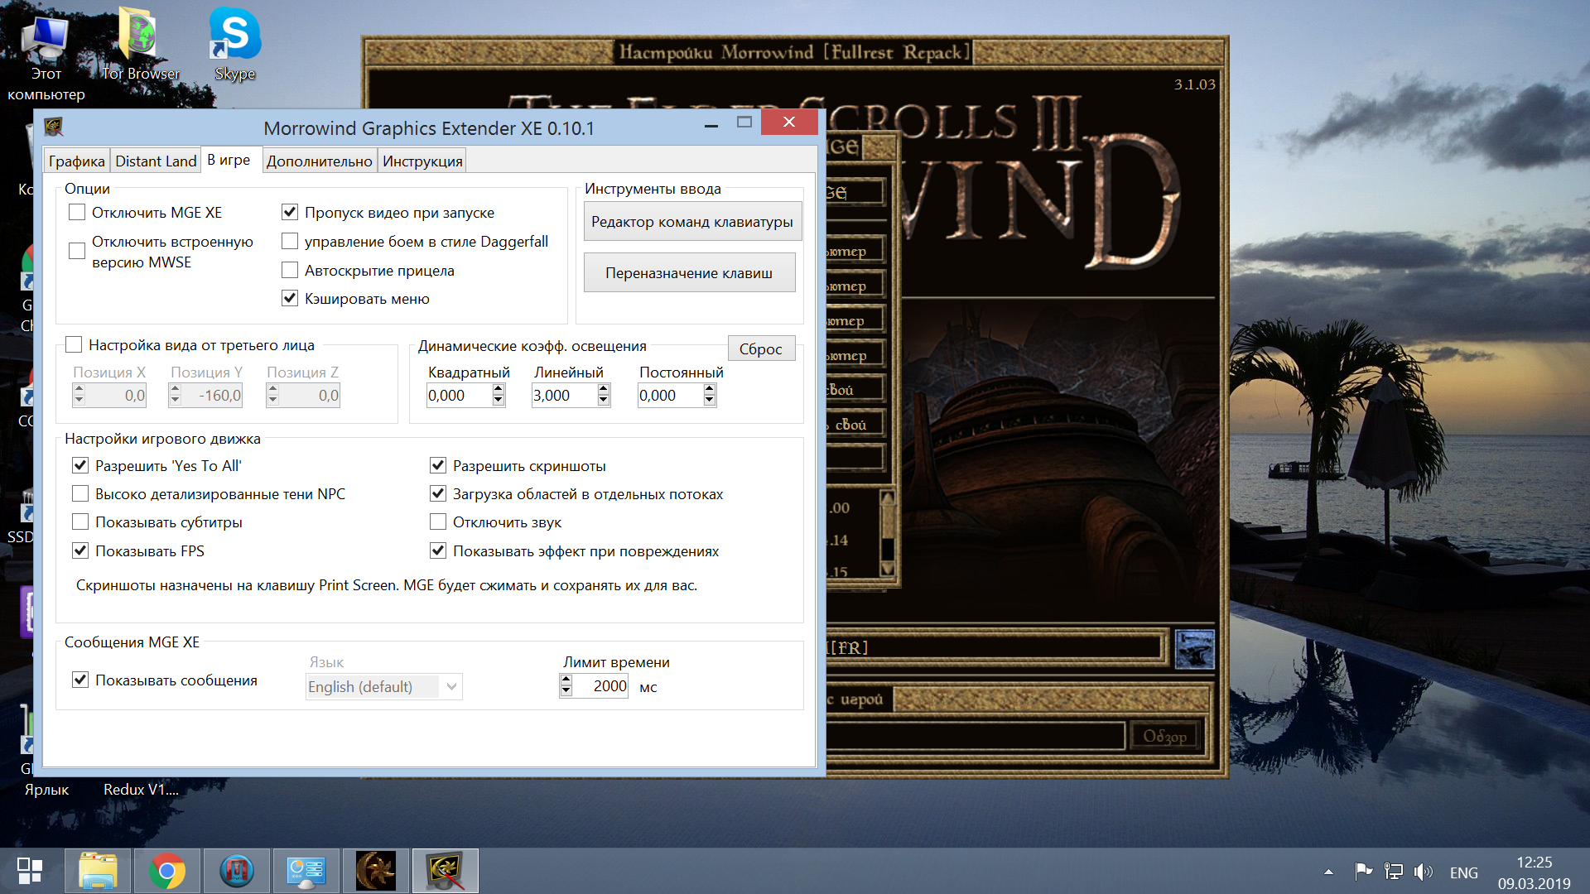Open Этот компьютер desktop icon
This screenshot has width=1590, height=894.
click(46, 58)
